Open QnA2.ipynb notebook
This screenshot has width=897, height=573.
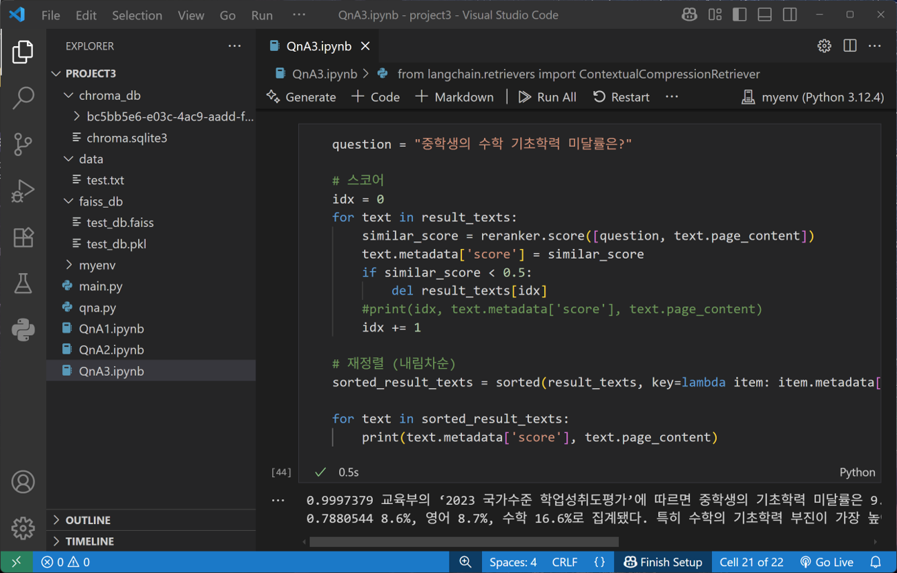[x=151, y=350]
